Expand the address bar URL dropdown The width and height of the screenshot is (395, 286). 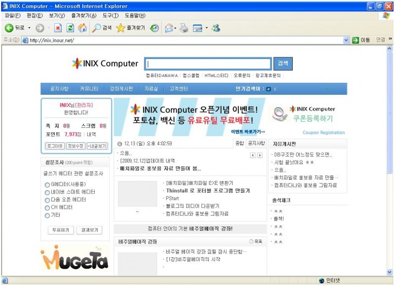[346, 40]
